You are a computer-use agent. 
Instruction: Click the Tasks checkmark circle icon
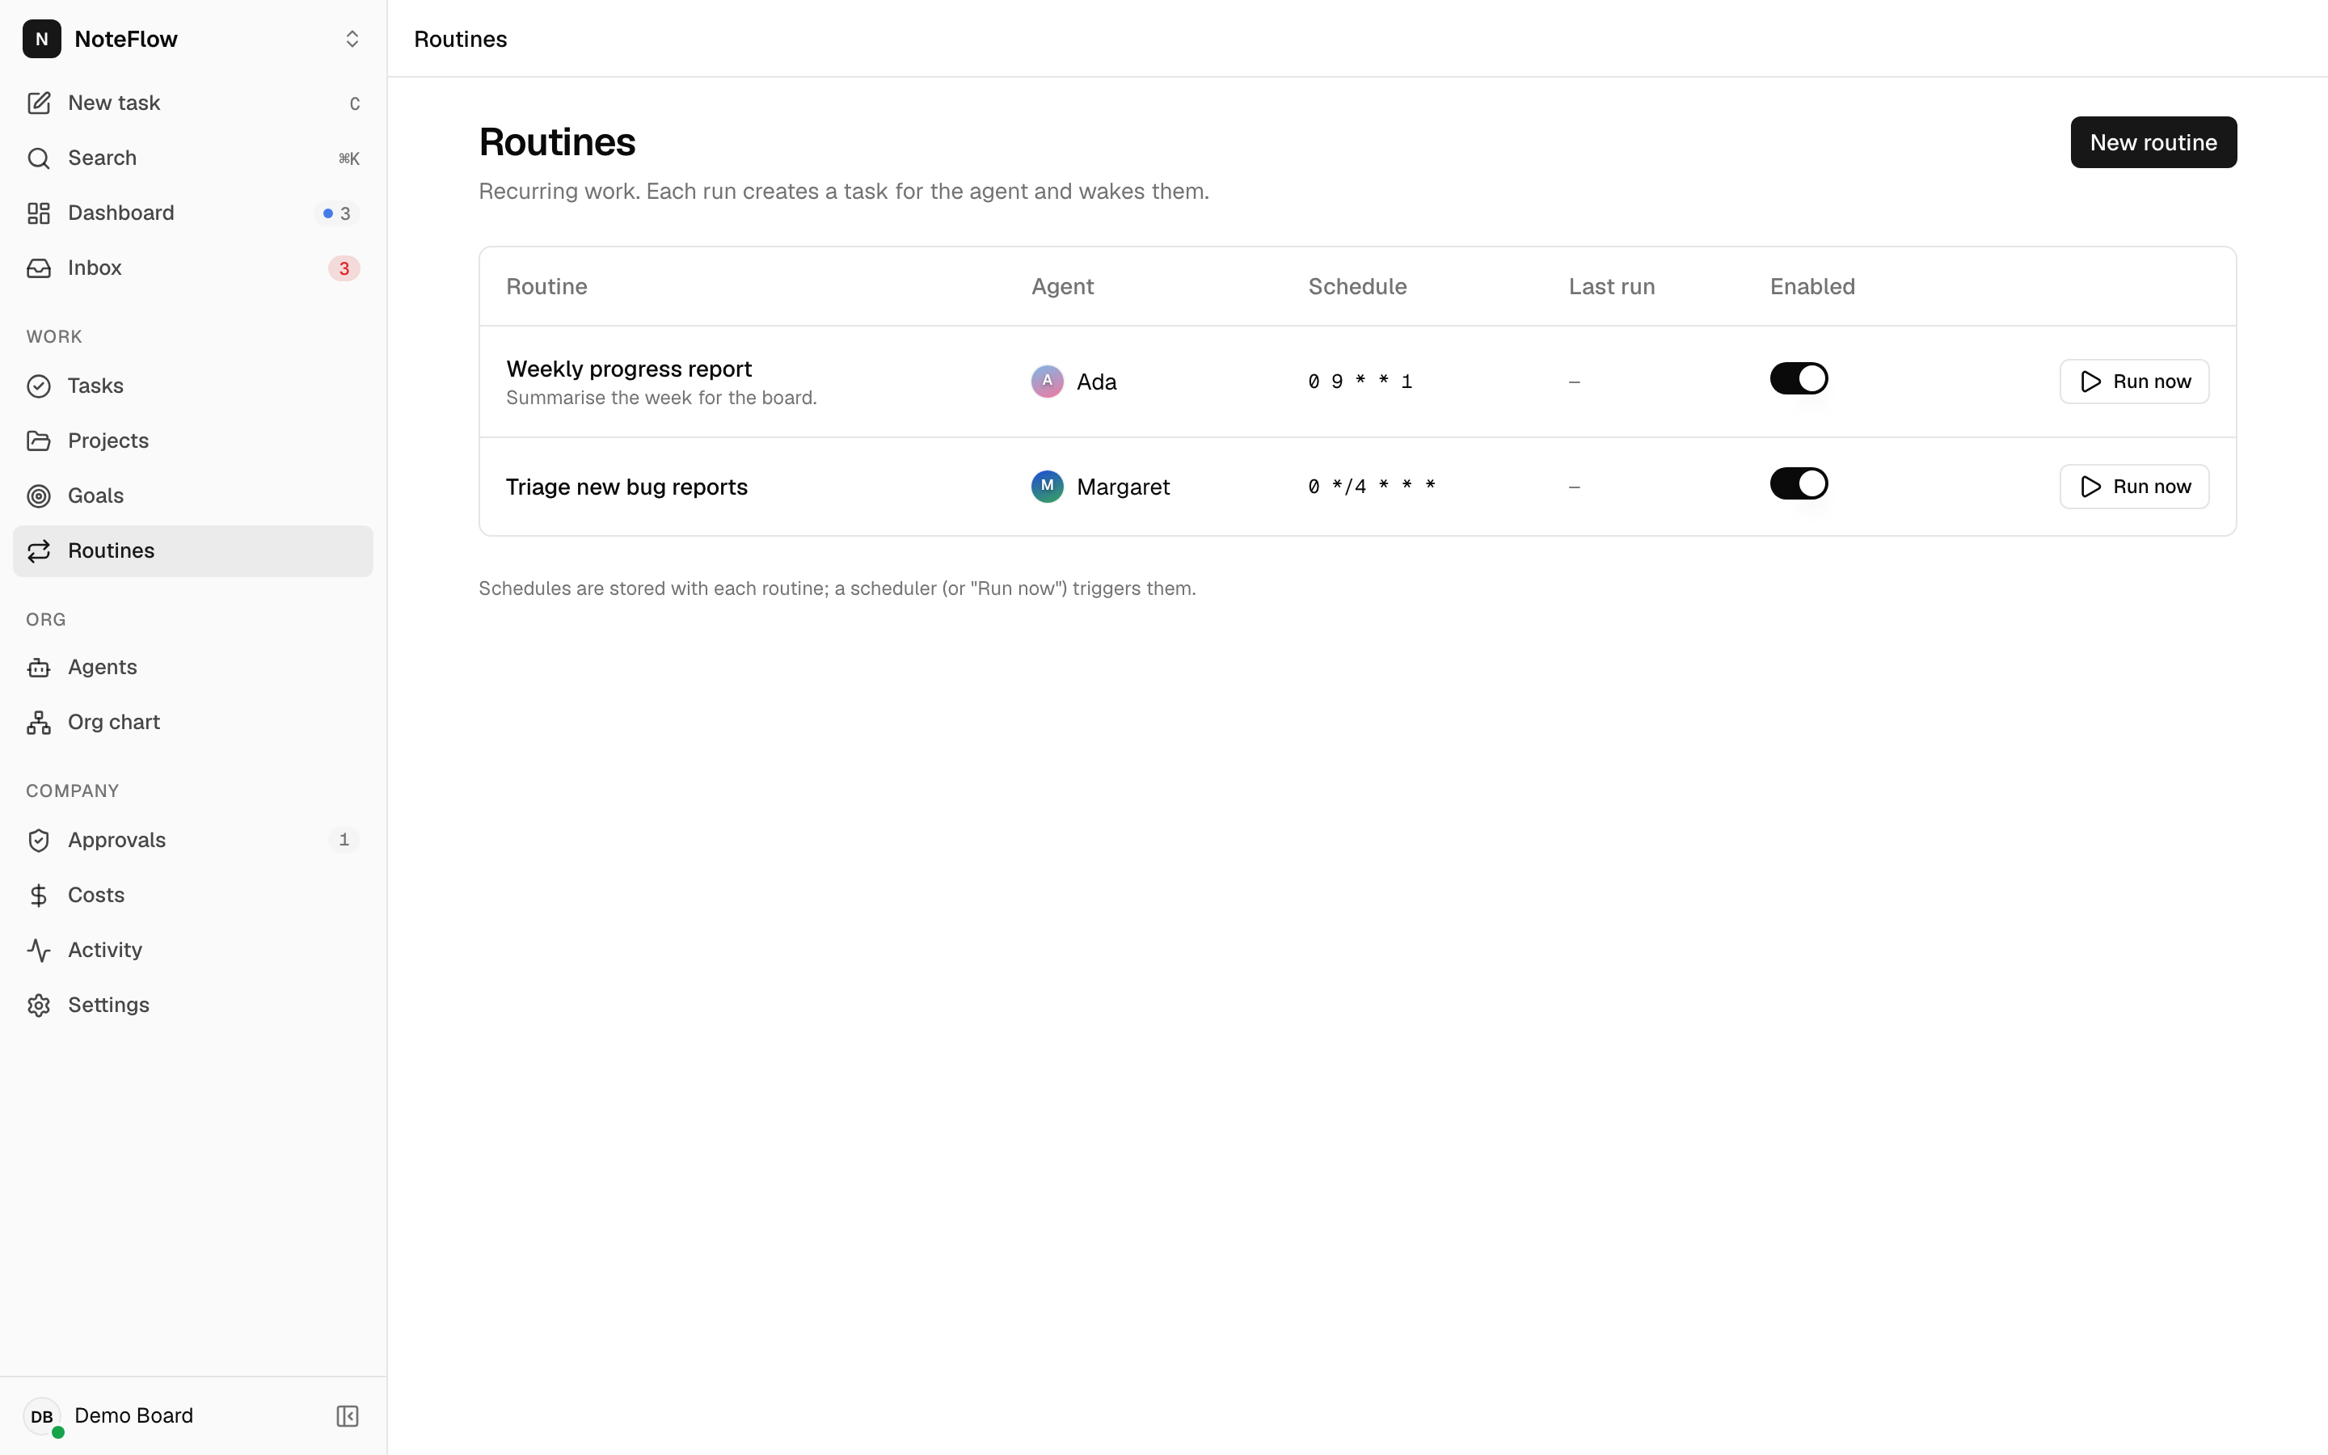39,386
